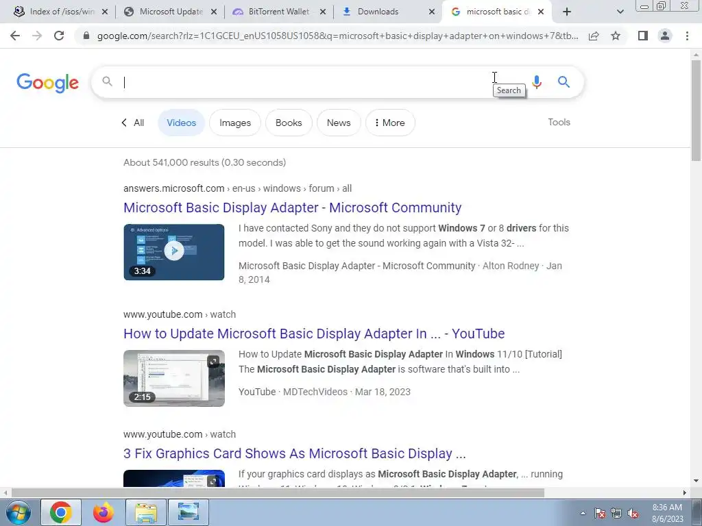Click the muted volume tray icon

pos(633,513)
